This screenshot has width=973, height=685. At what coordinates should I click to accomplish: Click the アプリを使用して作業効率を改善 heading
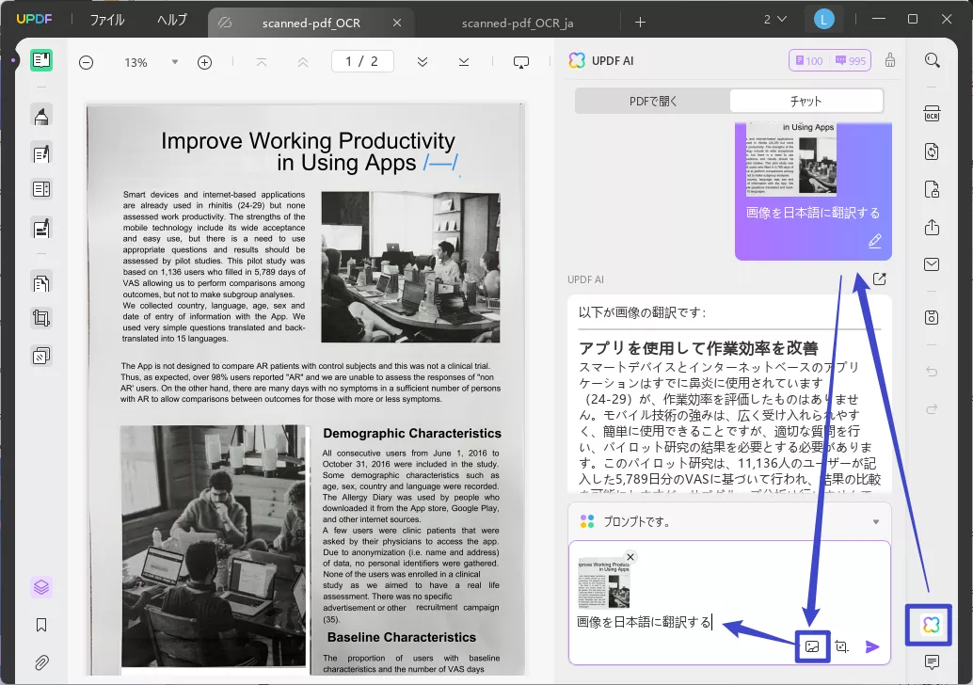tap(698, 348)
